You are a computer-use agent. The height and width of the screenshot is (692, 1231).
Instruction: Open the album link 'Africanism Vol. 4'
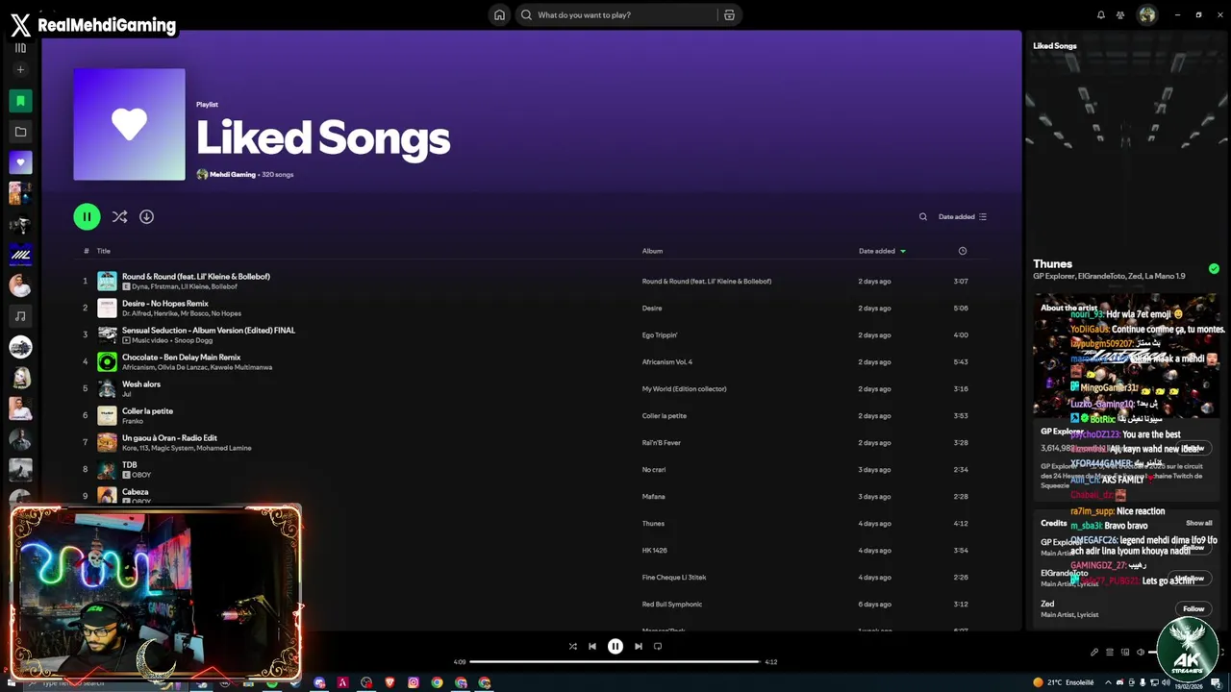(x=667, y=362)
